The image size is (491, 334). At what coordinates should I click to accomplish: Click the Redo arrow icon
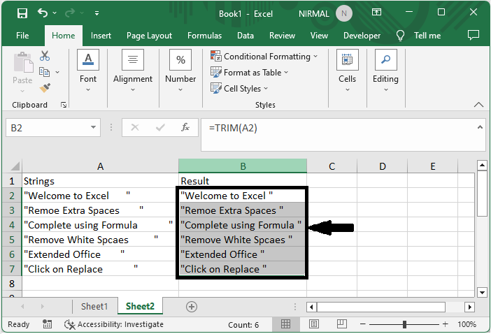click(x=70, y=13)
